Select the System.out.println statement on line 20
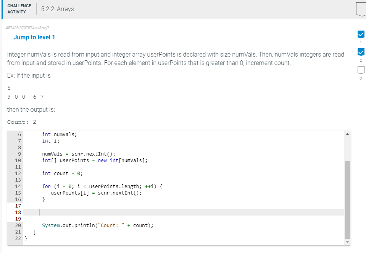This screenshot has width=366, height=253. [x=97, y=225]
